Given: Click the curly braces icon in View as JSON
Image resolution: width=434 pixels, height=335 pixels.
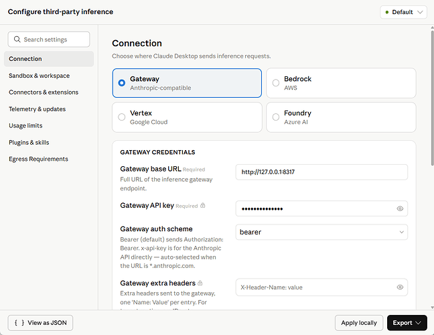Looking at the screenshot, I should tap(19, 323).
